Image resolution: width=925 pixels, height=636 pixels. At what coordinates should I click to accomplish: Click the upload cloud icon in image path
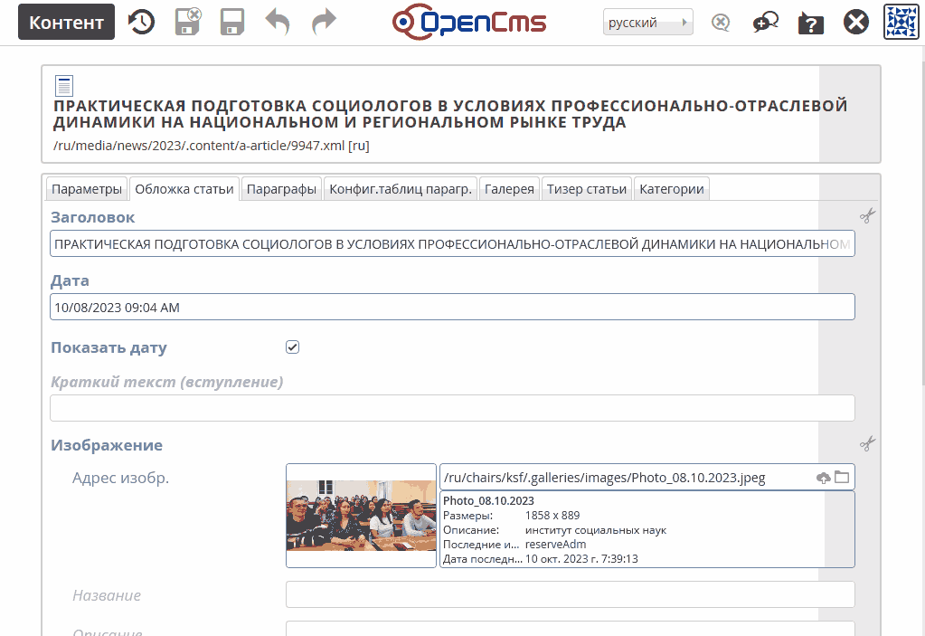pos(823,478)
